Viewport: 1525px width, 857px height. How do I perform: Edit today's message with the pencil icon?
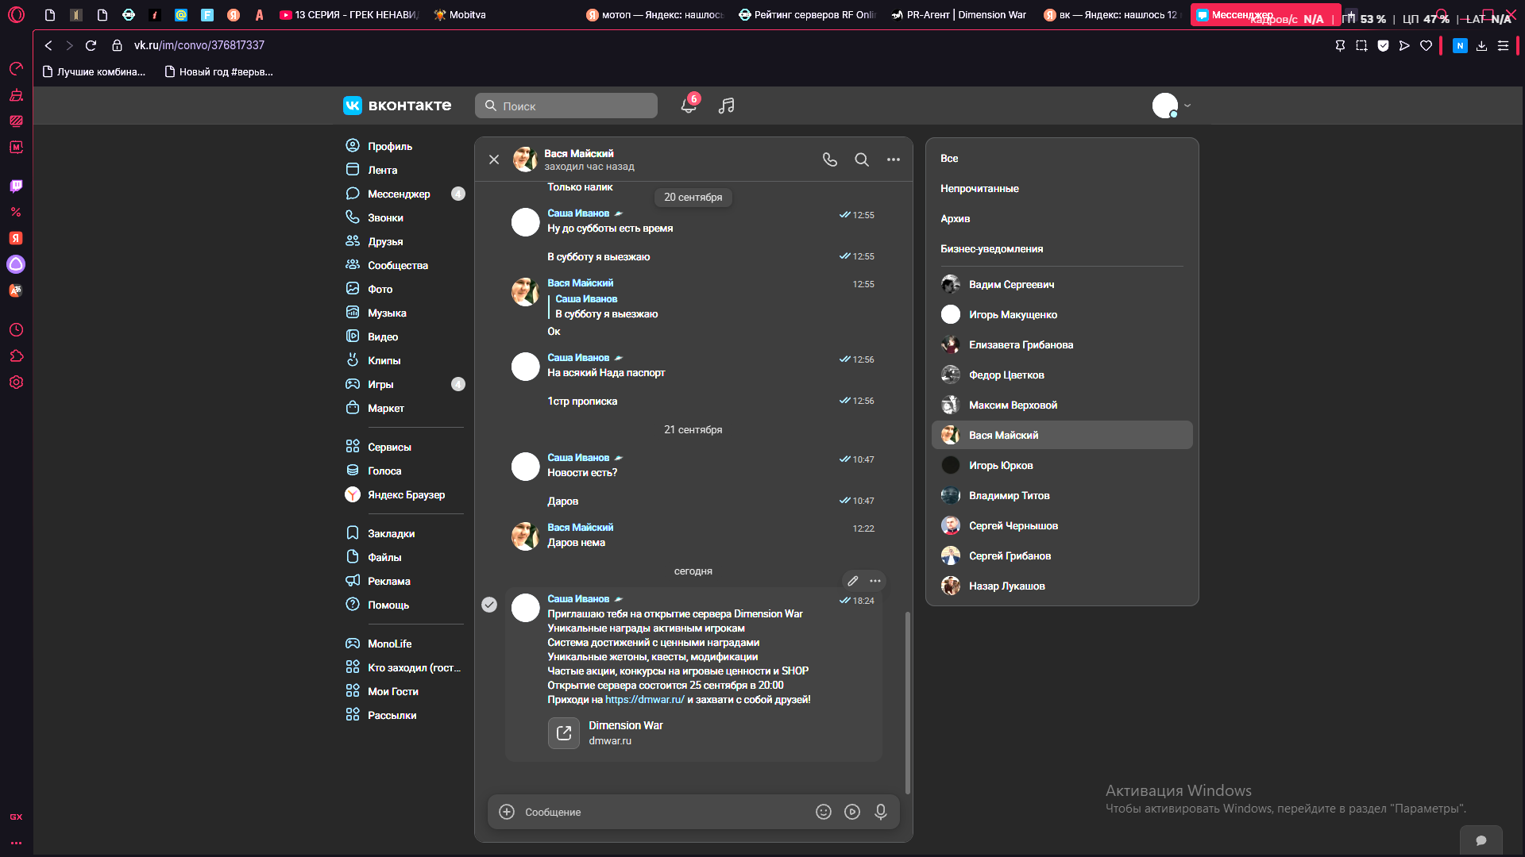point(853,581)
